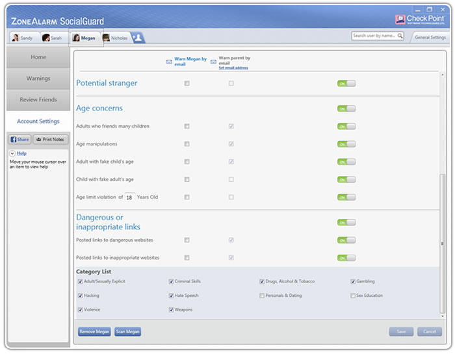Uncheck Warn parent for Age manipulations
Viewport: 455px width, 354px height.
click(x=231, y=144)
